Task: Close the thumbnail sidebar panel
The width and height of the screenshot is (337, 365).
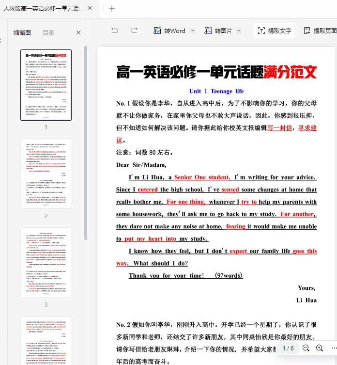Action: click(78, 32)
